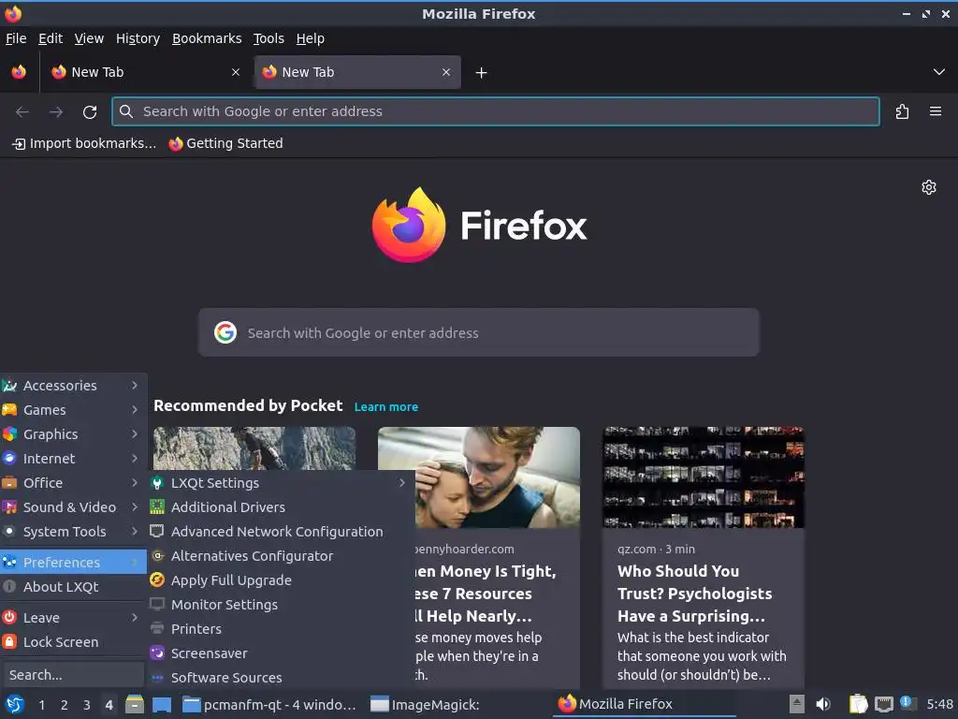Expand the Graphics category
The width and height of the screenshot is (958, 719).
(x=73, y=434)
